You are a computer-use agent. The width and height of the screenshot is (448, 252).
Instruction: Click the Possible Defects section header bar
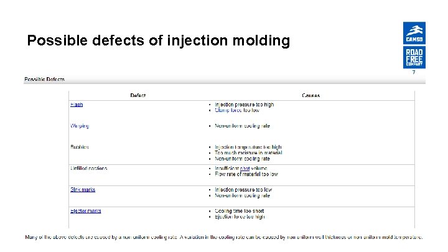tap(225, 80)
